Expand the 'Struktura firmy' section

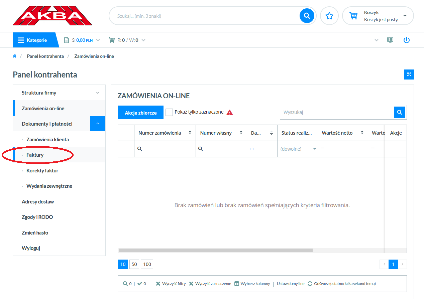(98, 93)
